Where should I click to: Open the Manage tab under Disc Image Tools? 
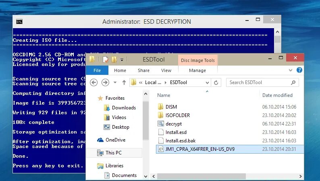click(x=197, y=70)
